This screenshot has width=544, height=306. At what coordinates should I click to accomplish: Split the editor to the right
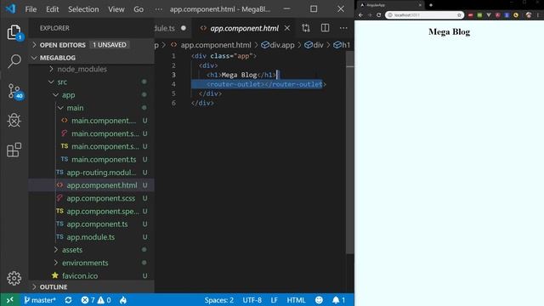coord(325,28)
